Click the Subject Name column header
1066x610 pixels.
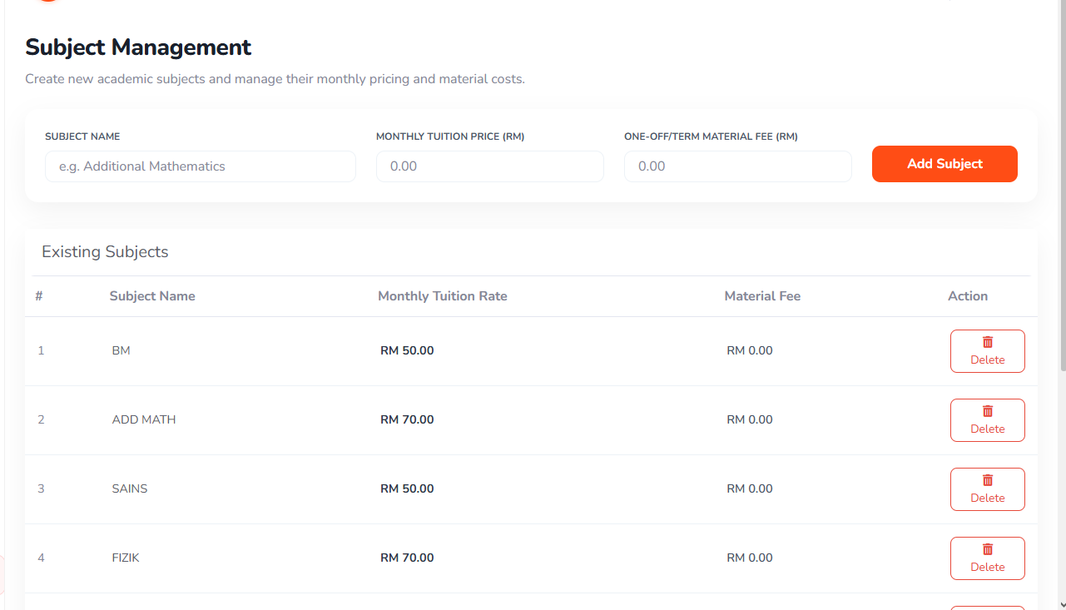point(152,296)
